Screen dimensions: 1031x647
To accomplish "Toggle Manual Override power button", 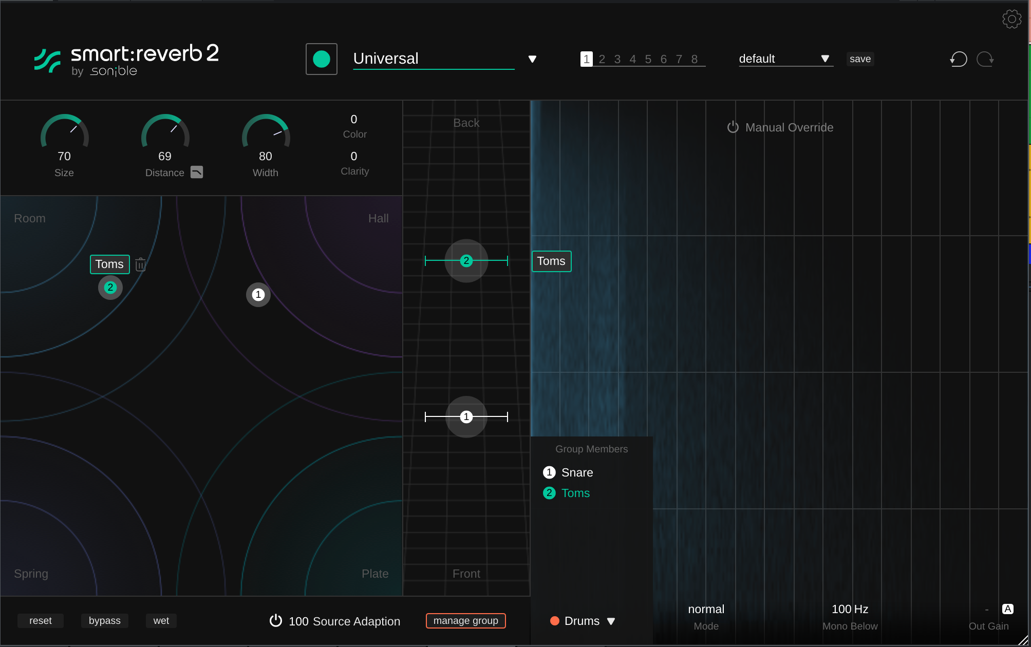I will click(x=733, y=127).
